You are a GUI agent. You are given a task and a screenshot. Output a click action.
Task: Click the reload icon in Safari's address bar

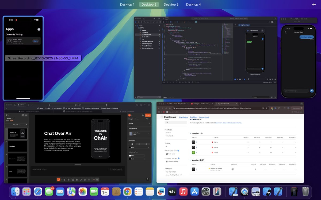(x=106, y=105)
